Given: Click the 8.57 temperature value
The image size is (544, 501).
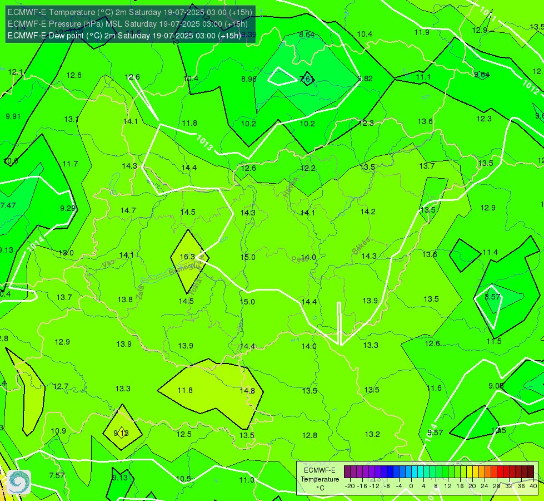Looking at the screenshot, I should click(x=492, y=297).
